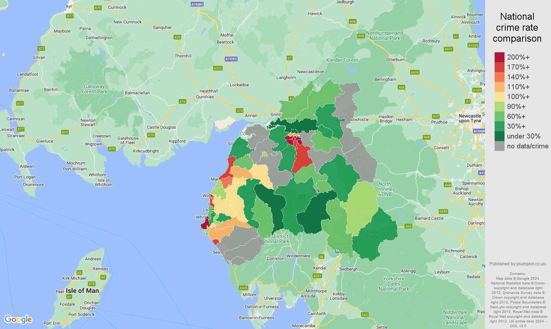551x329 pixels.
Task: Click the Richmond town label
Action: [x=454, y=251]
